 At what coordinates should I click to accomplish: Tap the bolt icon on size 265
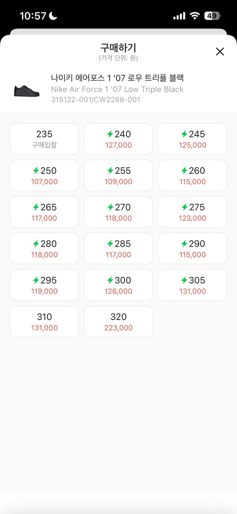coord(36,207)
